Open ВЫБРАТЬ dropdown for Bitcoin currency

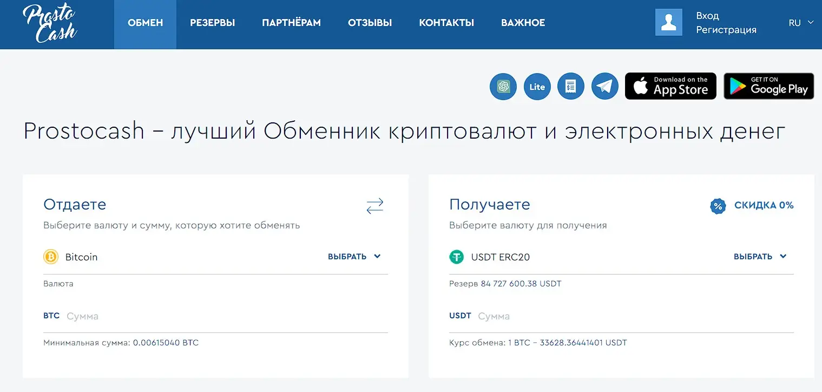coord(354,257)
